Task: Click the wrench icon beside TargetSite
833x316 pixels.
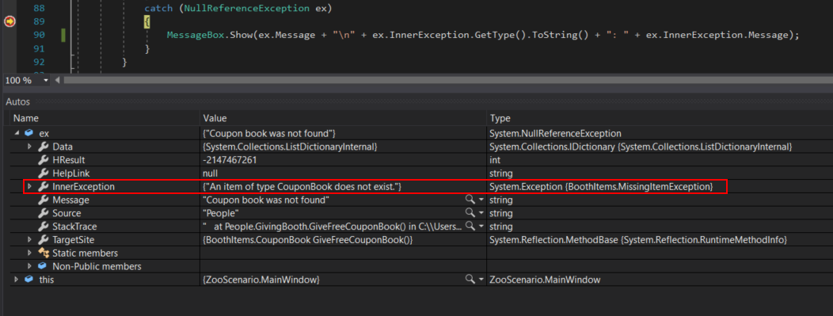Action: pos(44,240)
